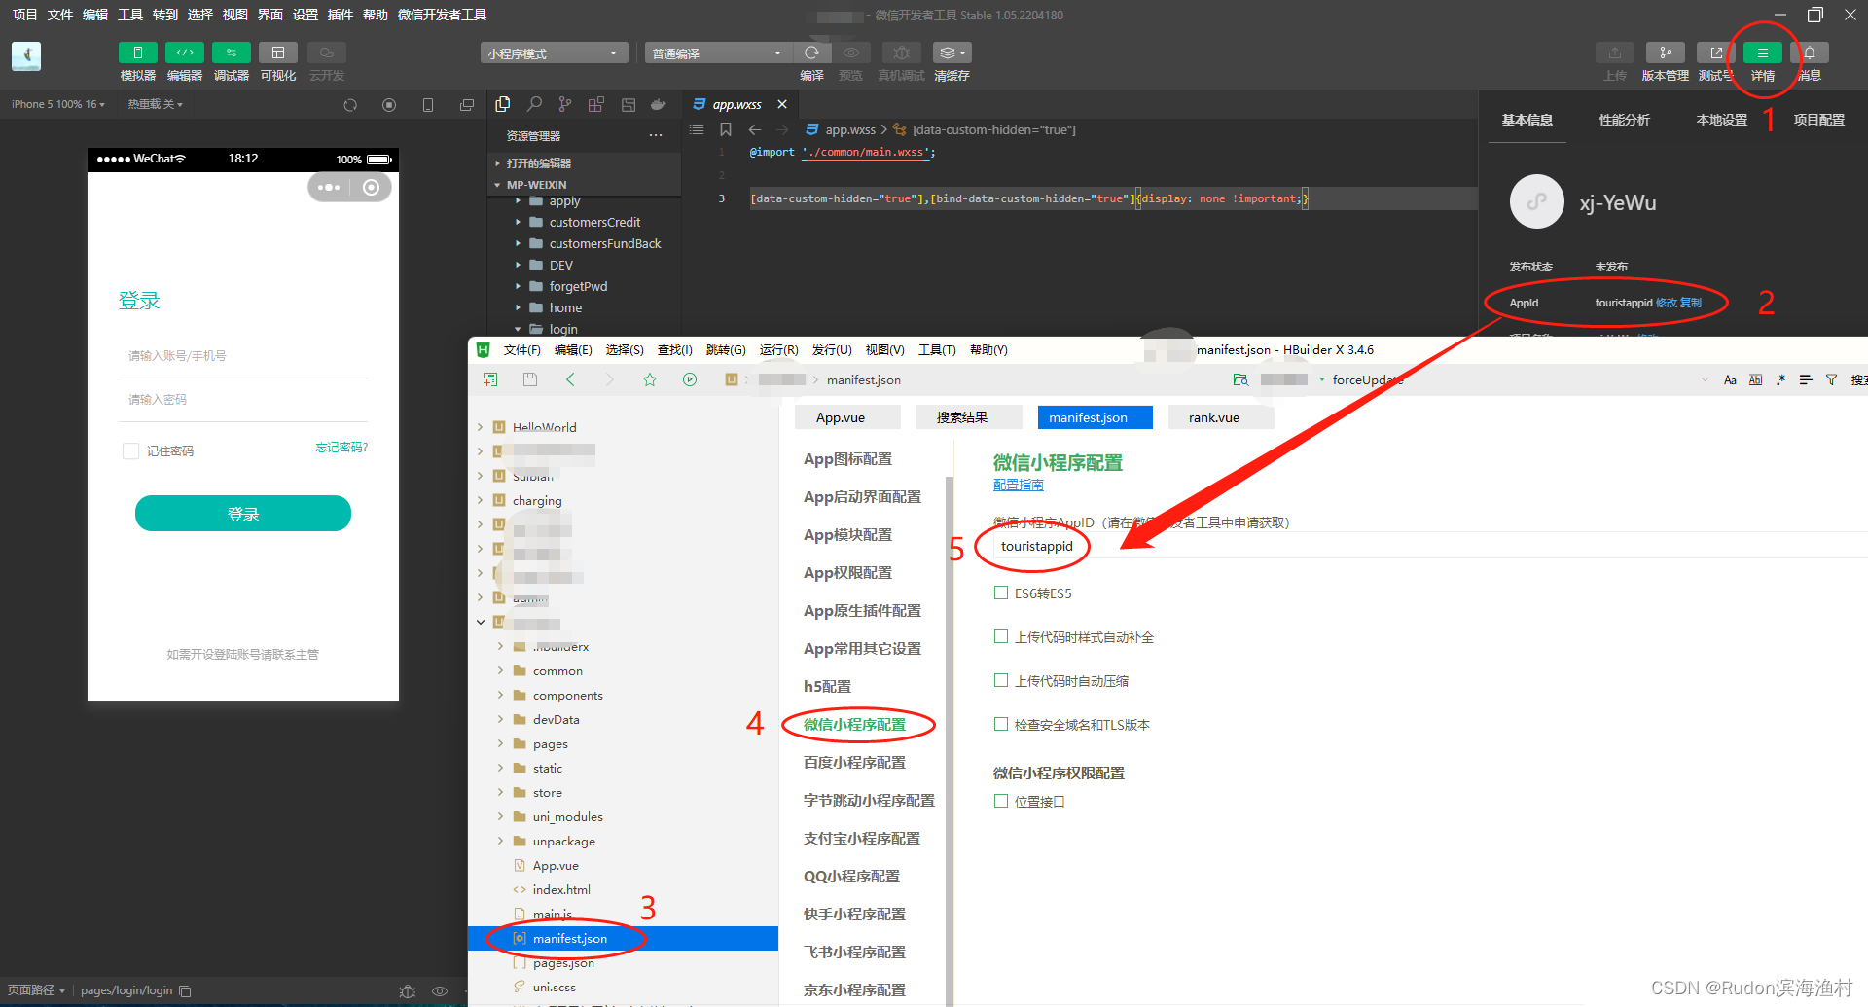The image size is (1868, 1007).
Task: Click the green 登录 login button
Action: pos(243,514)
